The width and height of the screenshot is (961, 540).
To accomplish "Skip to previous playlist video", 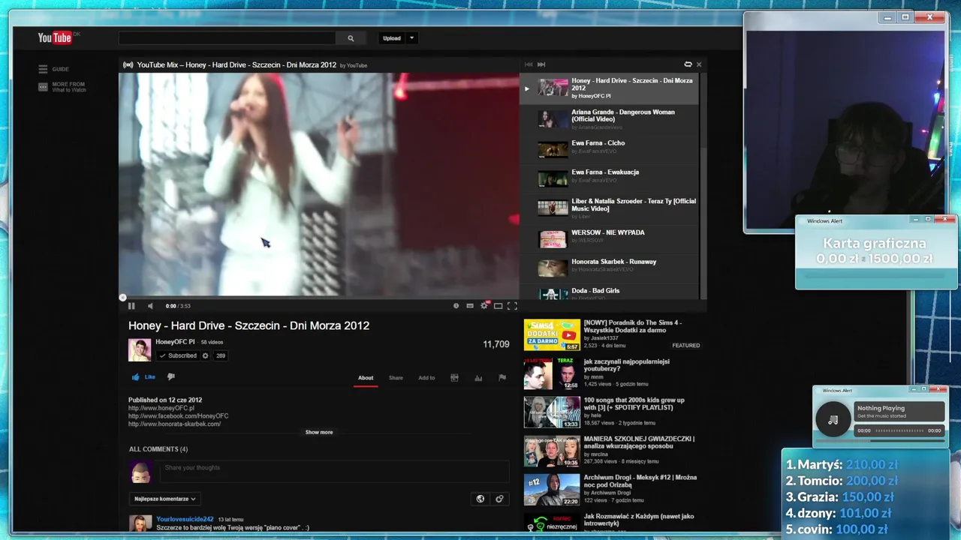I will point(528,64).
